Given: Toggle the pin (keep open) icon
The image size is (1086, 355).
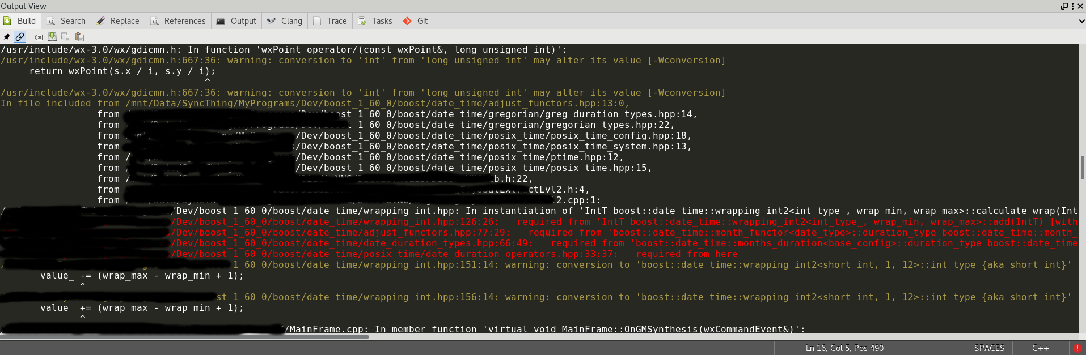Looking at the screenshot, I should [x=7, y=37].
